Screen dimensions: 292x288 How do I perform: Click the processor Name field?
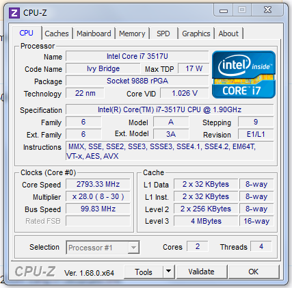pyautogui.click(x=137, y=56)
